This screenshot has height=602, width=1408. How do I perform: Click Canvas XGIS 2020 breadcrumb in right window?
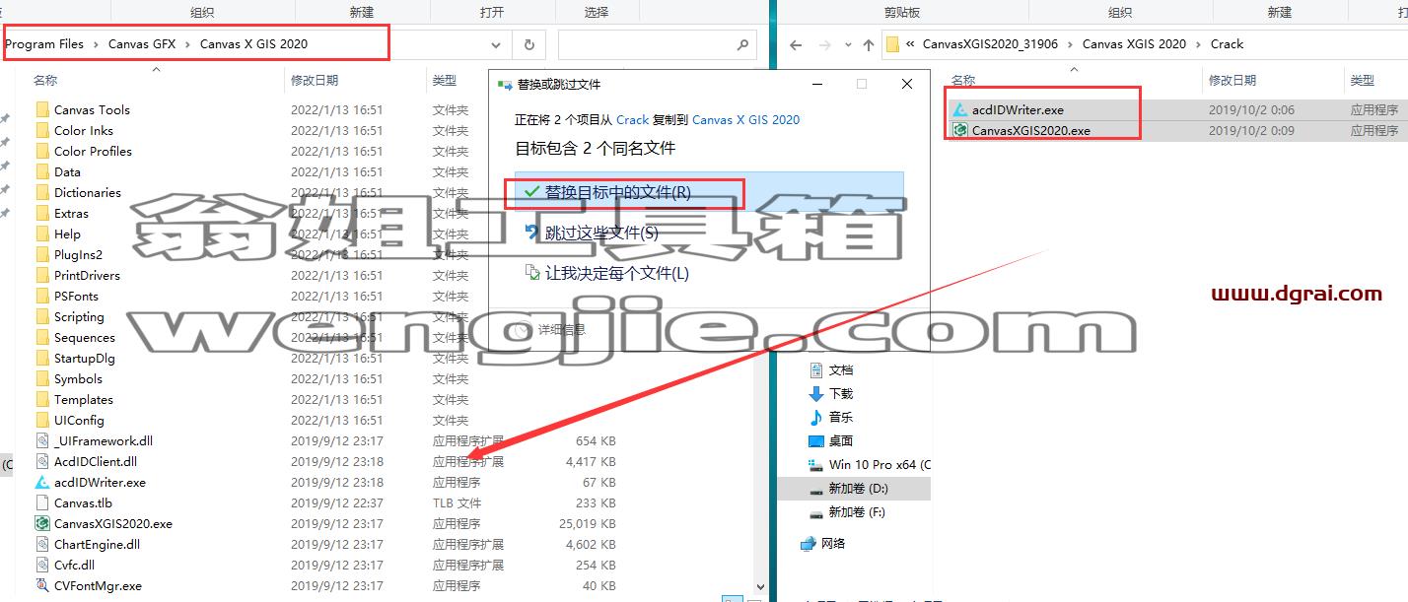1134,43
